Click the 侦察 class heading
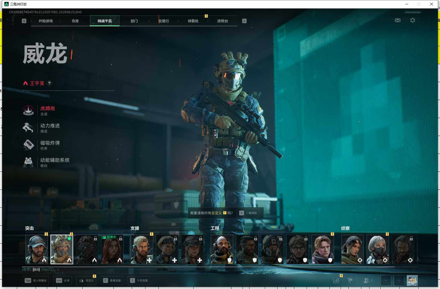440x289 pixels. click(x=345, y=228)
